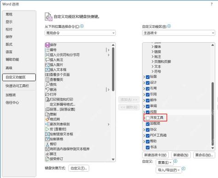Choose the 绘制表格 draw table icon

pos(47,139)
